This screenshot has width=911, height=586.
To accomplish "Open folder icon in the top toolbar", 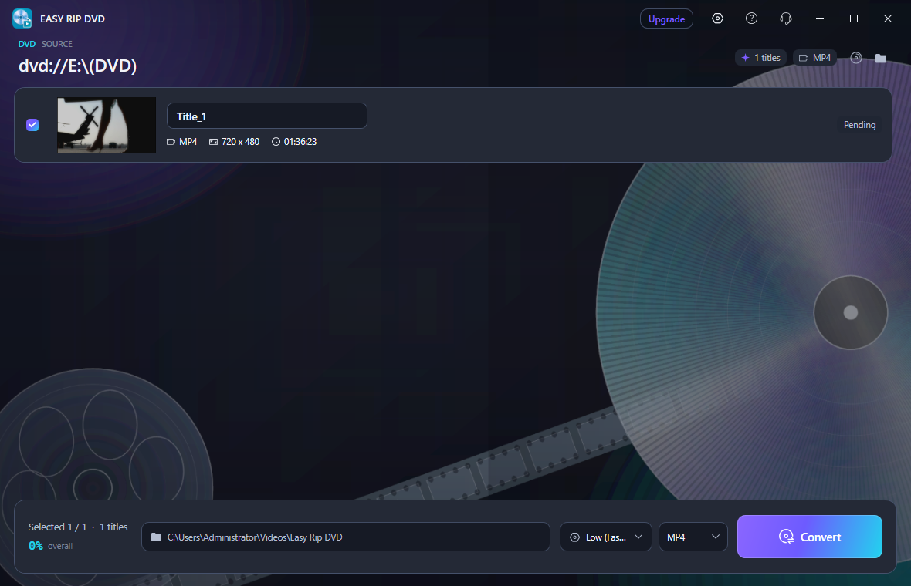I will pos(881,57).
